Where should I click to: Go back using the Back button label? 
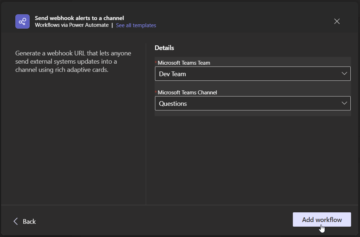pos(29,222)
